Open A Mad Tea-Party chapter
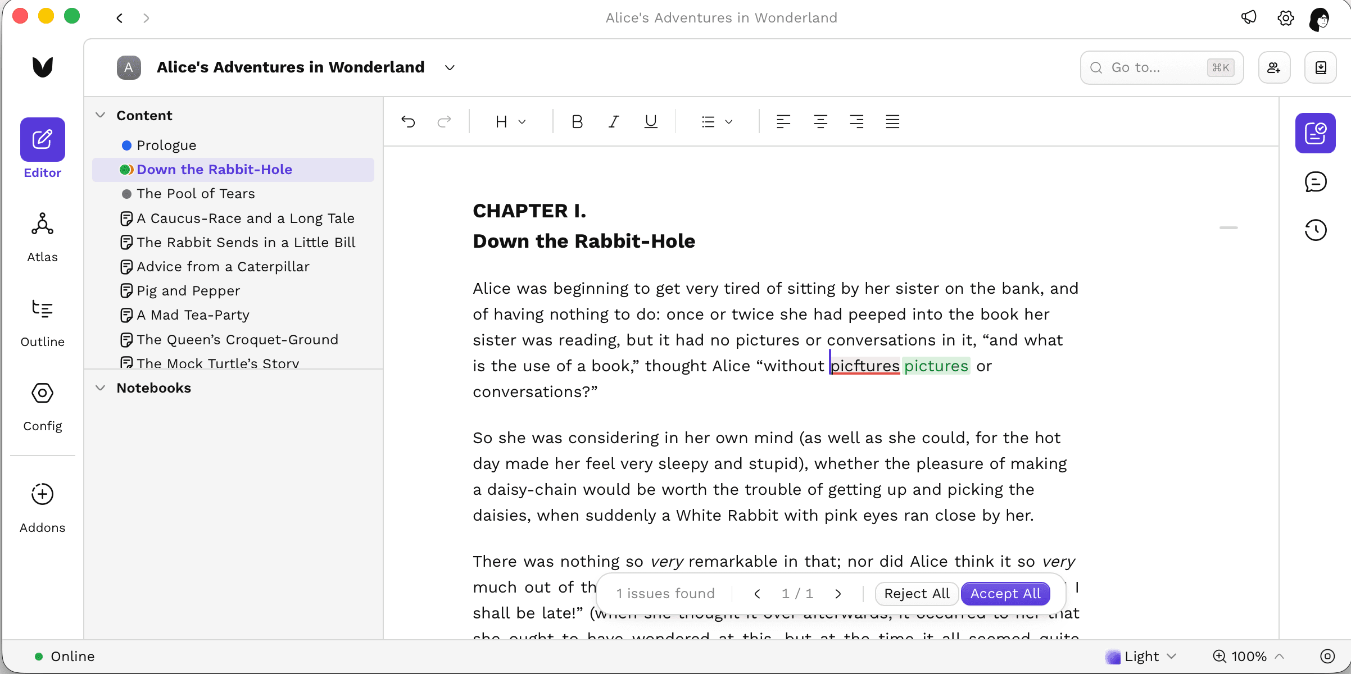This screenshot has width=1351, height=674. pyautogui.click(x=233, y=315)
